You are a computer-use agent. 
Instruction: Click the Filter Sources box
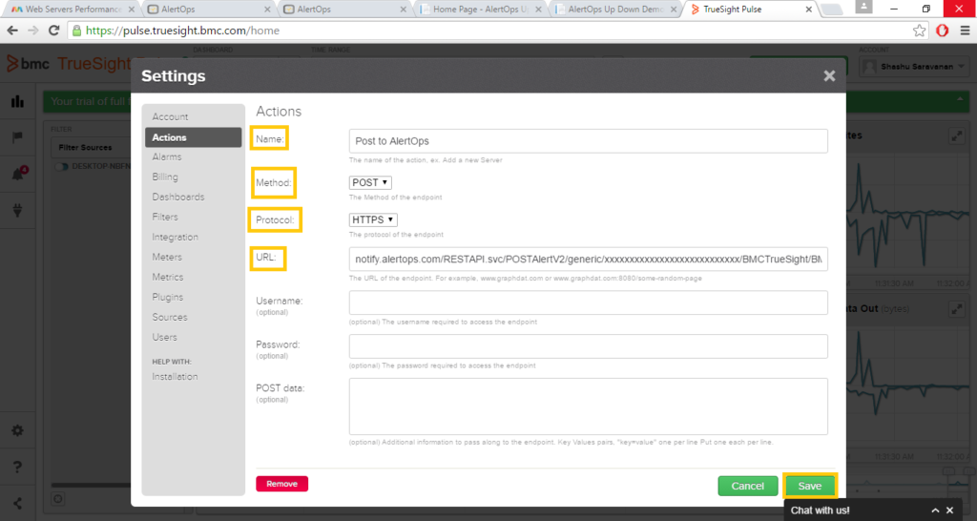click(x=91, y=148)
